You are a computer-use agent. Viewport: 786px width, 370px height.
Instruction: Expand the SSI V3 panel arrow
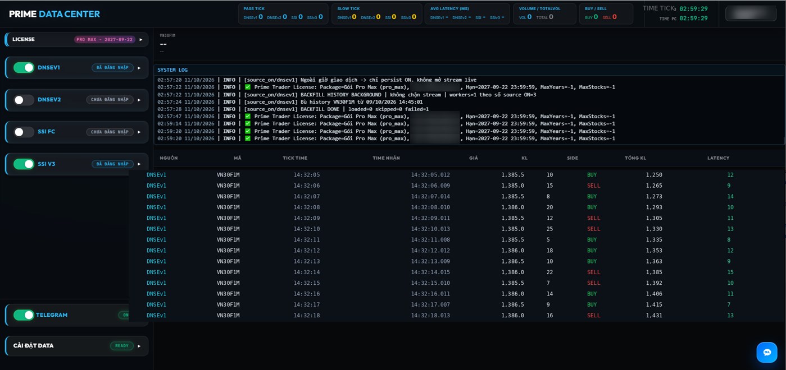tap(139, 164)
